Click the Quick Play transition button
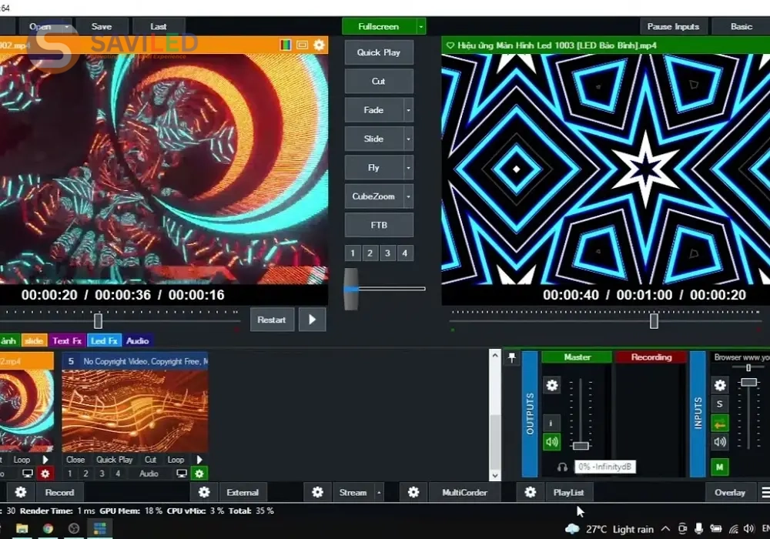Screen dimensions: 770x539 [x=379, y=52]
